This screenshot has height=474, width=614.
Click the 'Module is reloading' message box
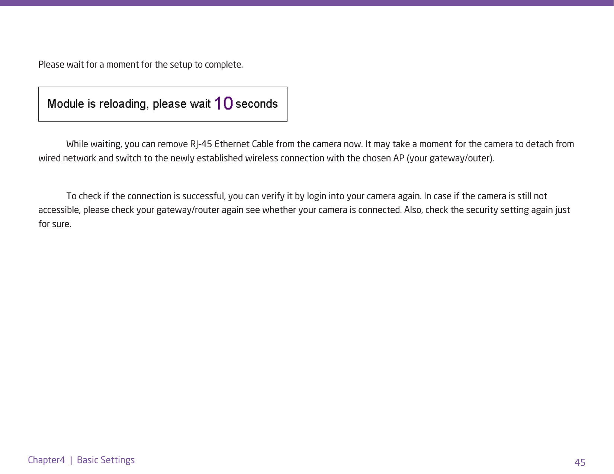coord(163,104)
